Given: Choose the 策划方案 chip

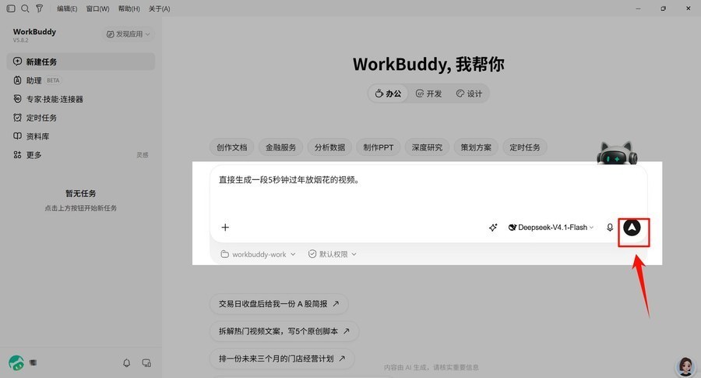Looking at the screenshot, I should click(x=476, y=147).
